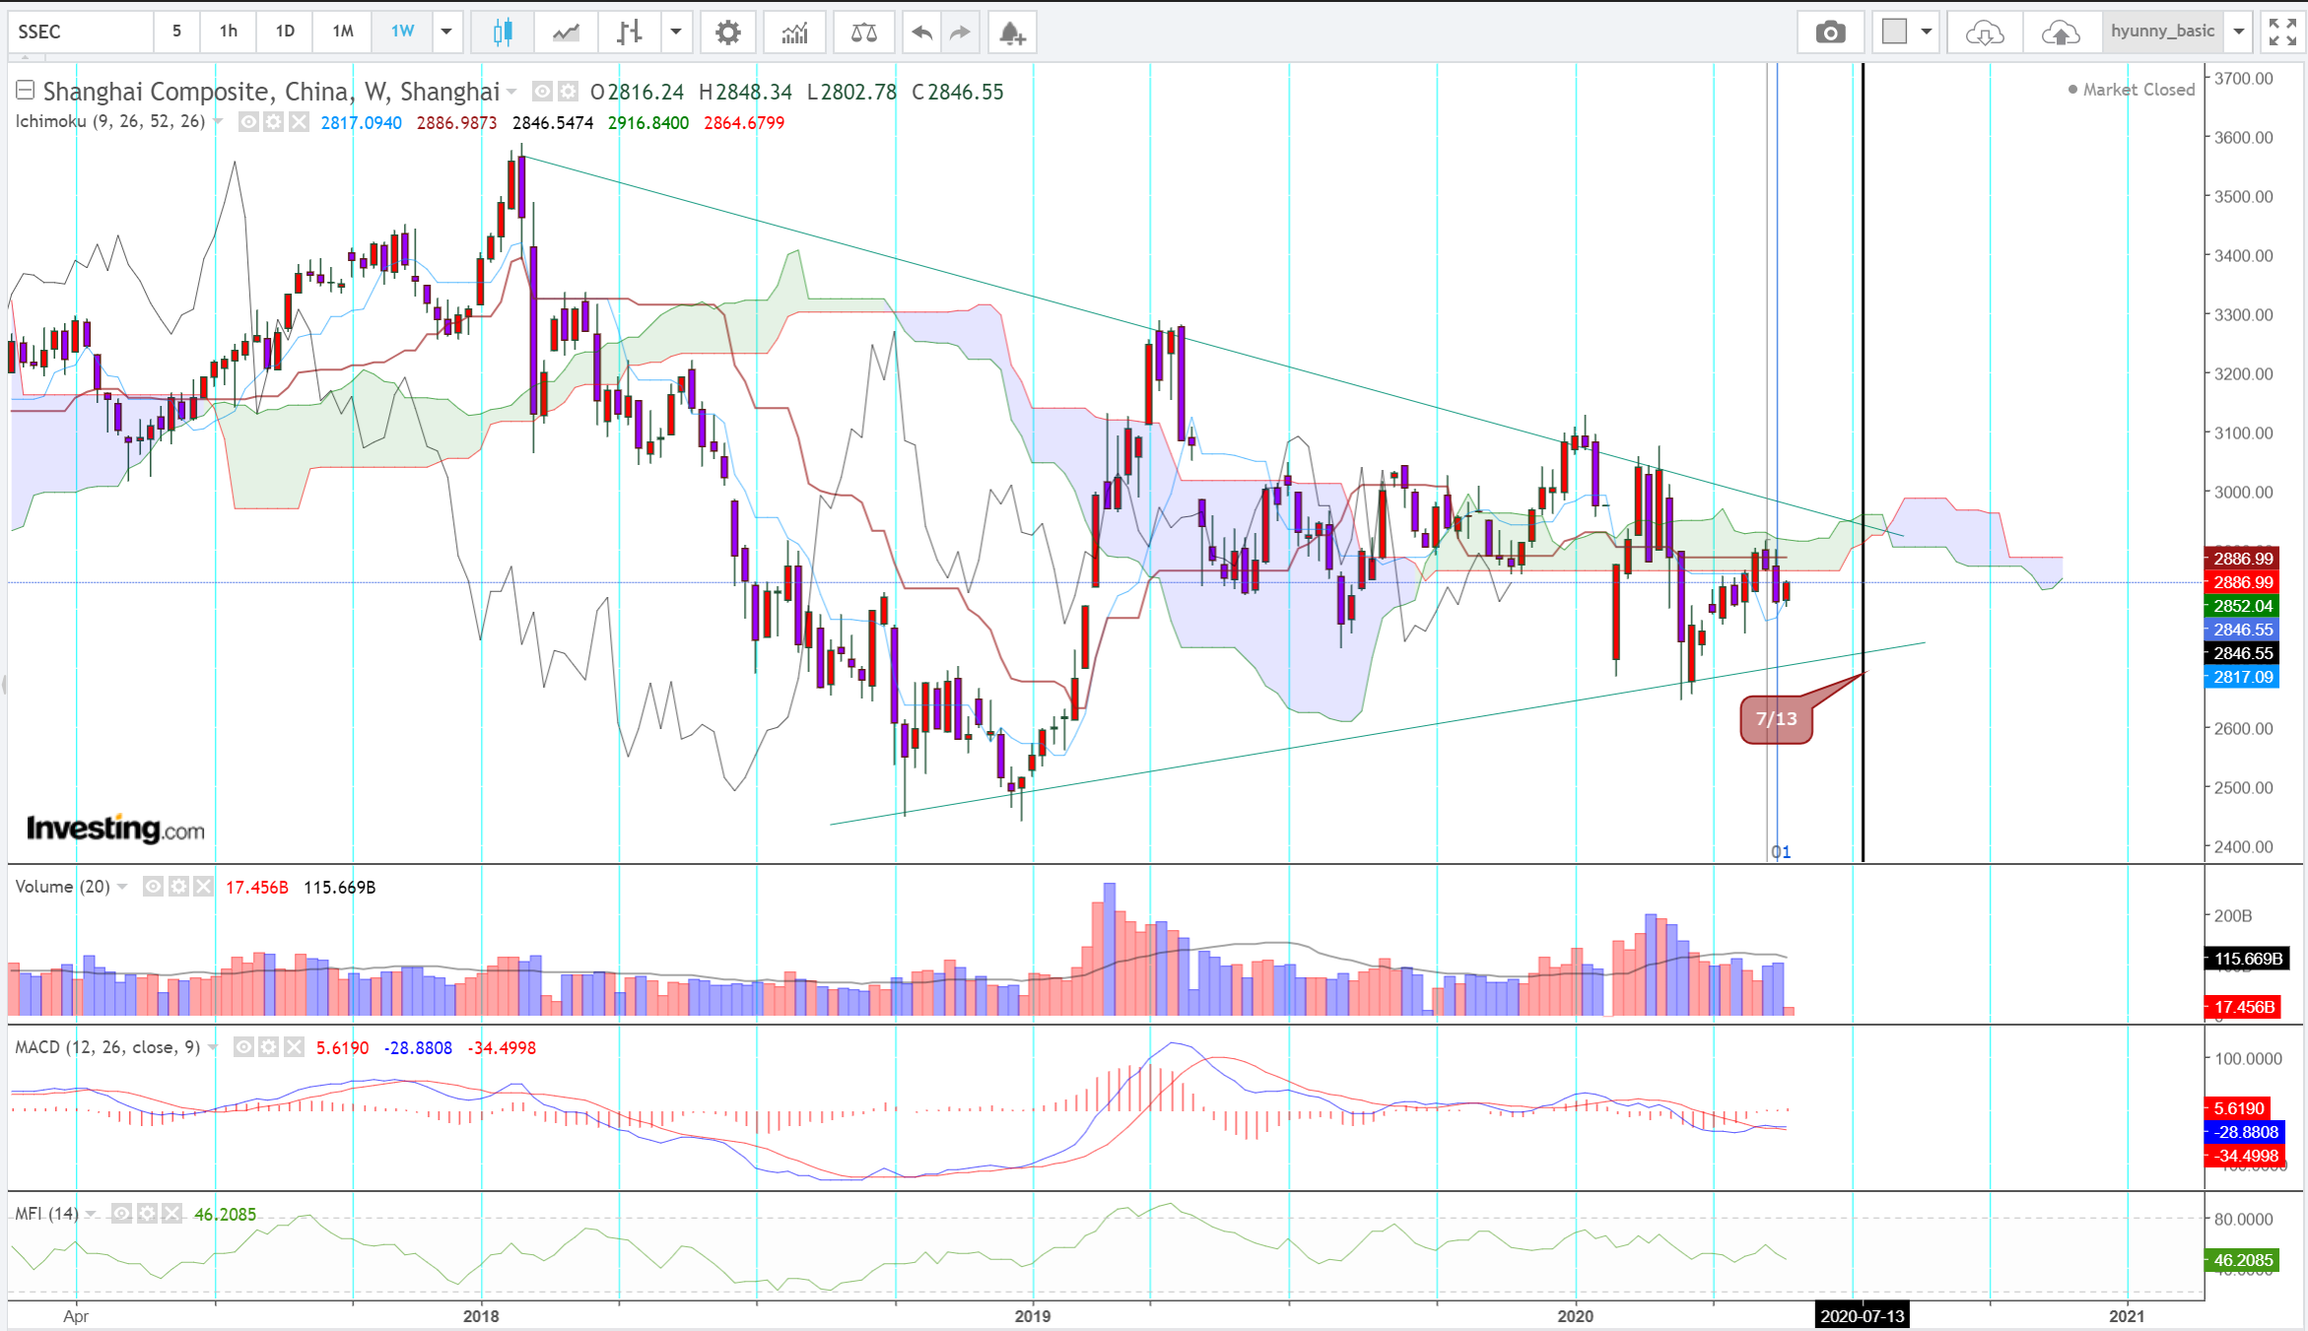Collapse the Shanghai Composite legend box

tap(26, 91)
